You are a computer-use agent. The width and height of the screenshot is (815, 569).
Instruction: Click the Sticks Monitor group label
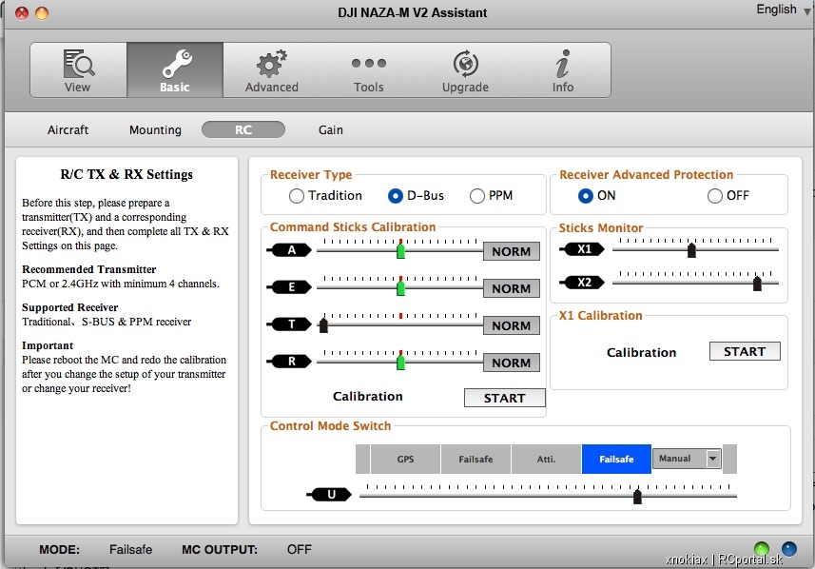[x=601, y=227]
